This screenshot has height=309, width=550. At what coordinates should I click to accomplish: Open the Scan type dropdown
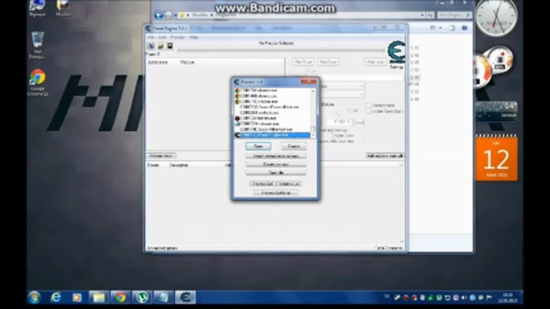[x=342, y=86]
